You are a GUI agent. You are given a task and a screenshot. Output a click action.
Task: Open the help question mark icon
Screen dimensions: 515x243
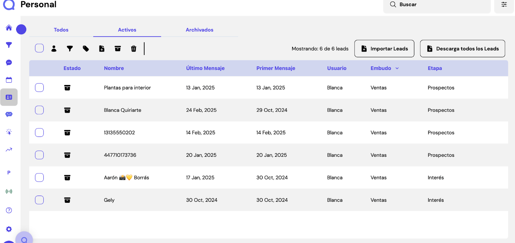coord(9,210)
